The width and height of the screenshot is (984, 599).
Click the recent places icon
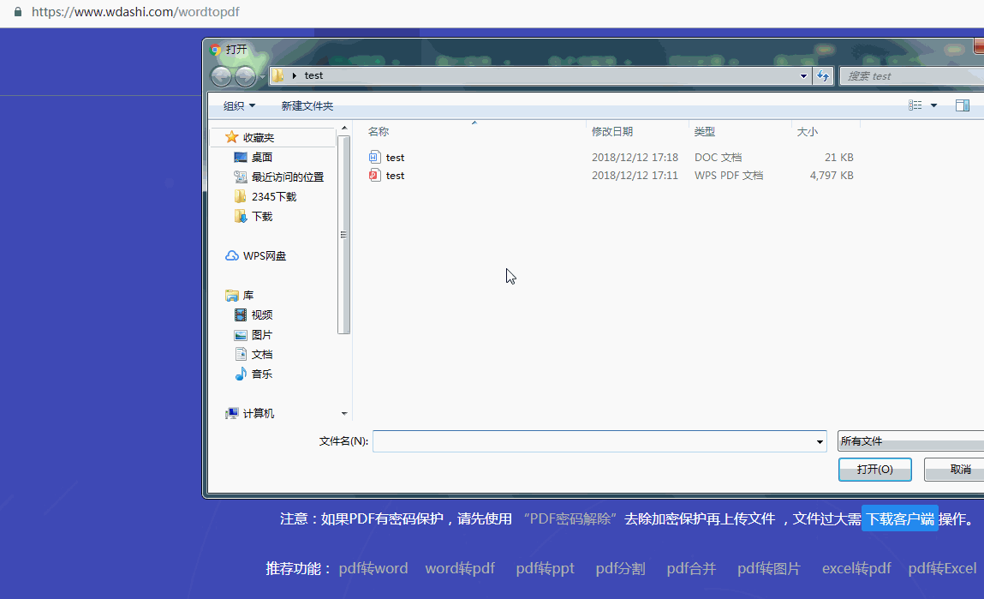point(241,177)
